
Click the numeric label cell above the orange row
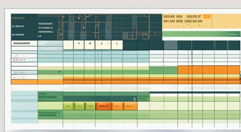pos(24,72)
